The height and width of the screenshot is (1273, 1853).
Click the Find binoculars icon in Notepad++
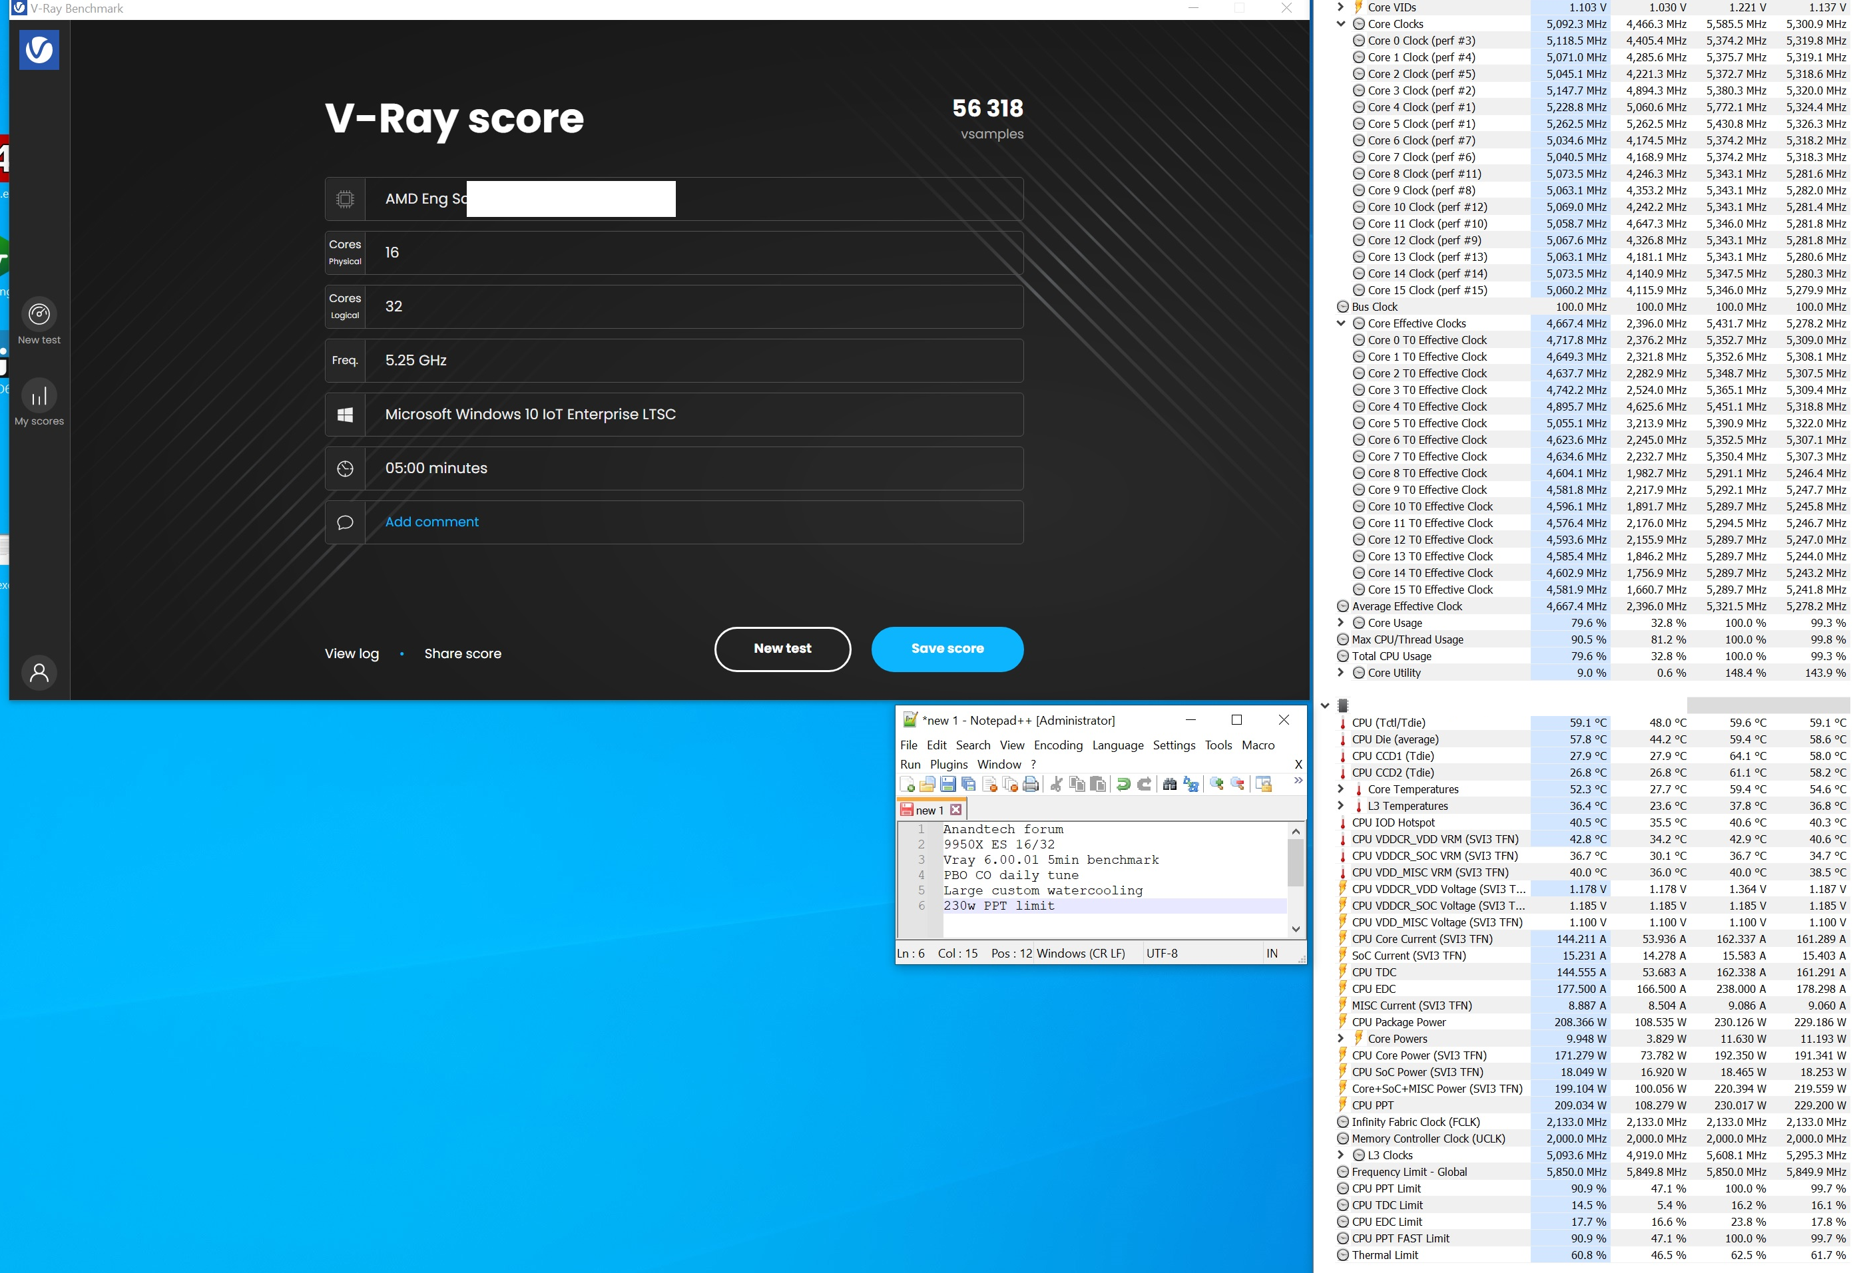(1170, 784)
